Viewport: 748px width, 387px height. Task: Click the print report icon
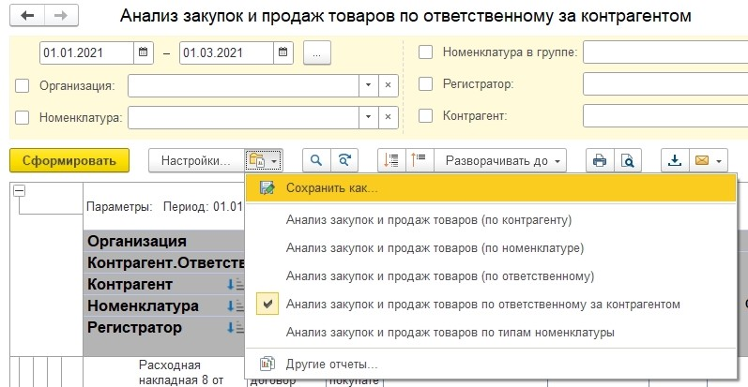(599, 160)
